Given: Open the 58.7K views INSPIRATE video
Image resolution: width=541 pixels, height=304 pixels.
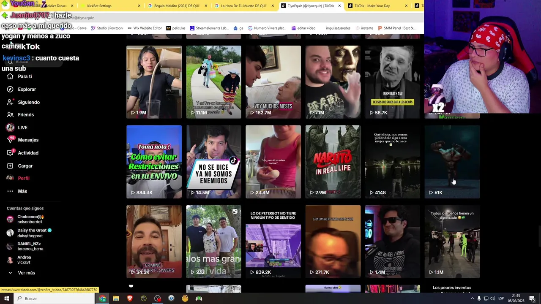Looking at the screenshot, I should (x=393, y=82).
